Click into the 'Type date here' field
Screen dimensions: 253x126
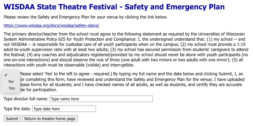pyautogui.click(x=64, y=109)
